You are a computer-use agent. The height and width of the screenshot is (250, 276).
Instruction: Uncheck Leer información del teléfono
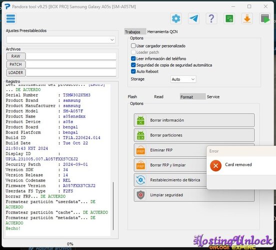pos(133,58)
